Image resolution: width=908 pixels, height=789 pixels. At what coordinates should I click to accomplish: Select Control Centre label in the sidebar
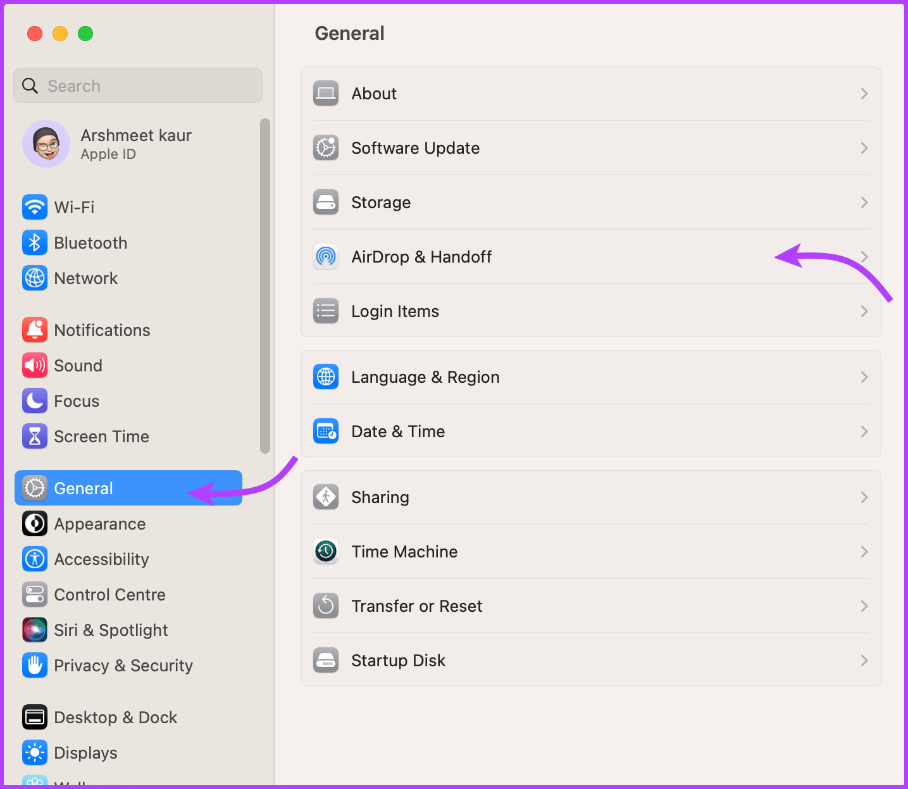point(110,595)
